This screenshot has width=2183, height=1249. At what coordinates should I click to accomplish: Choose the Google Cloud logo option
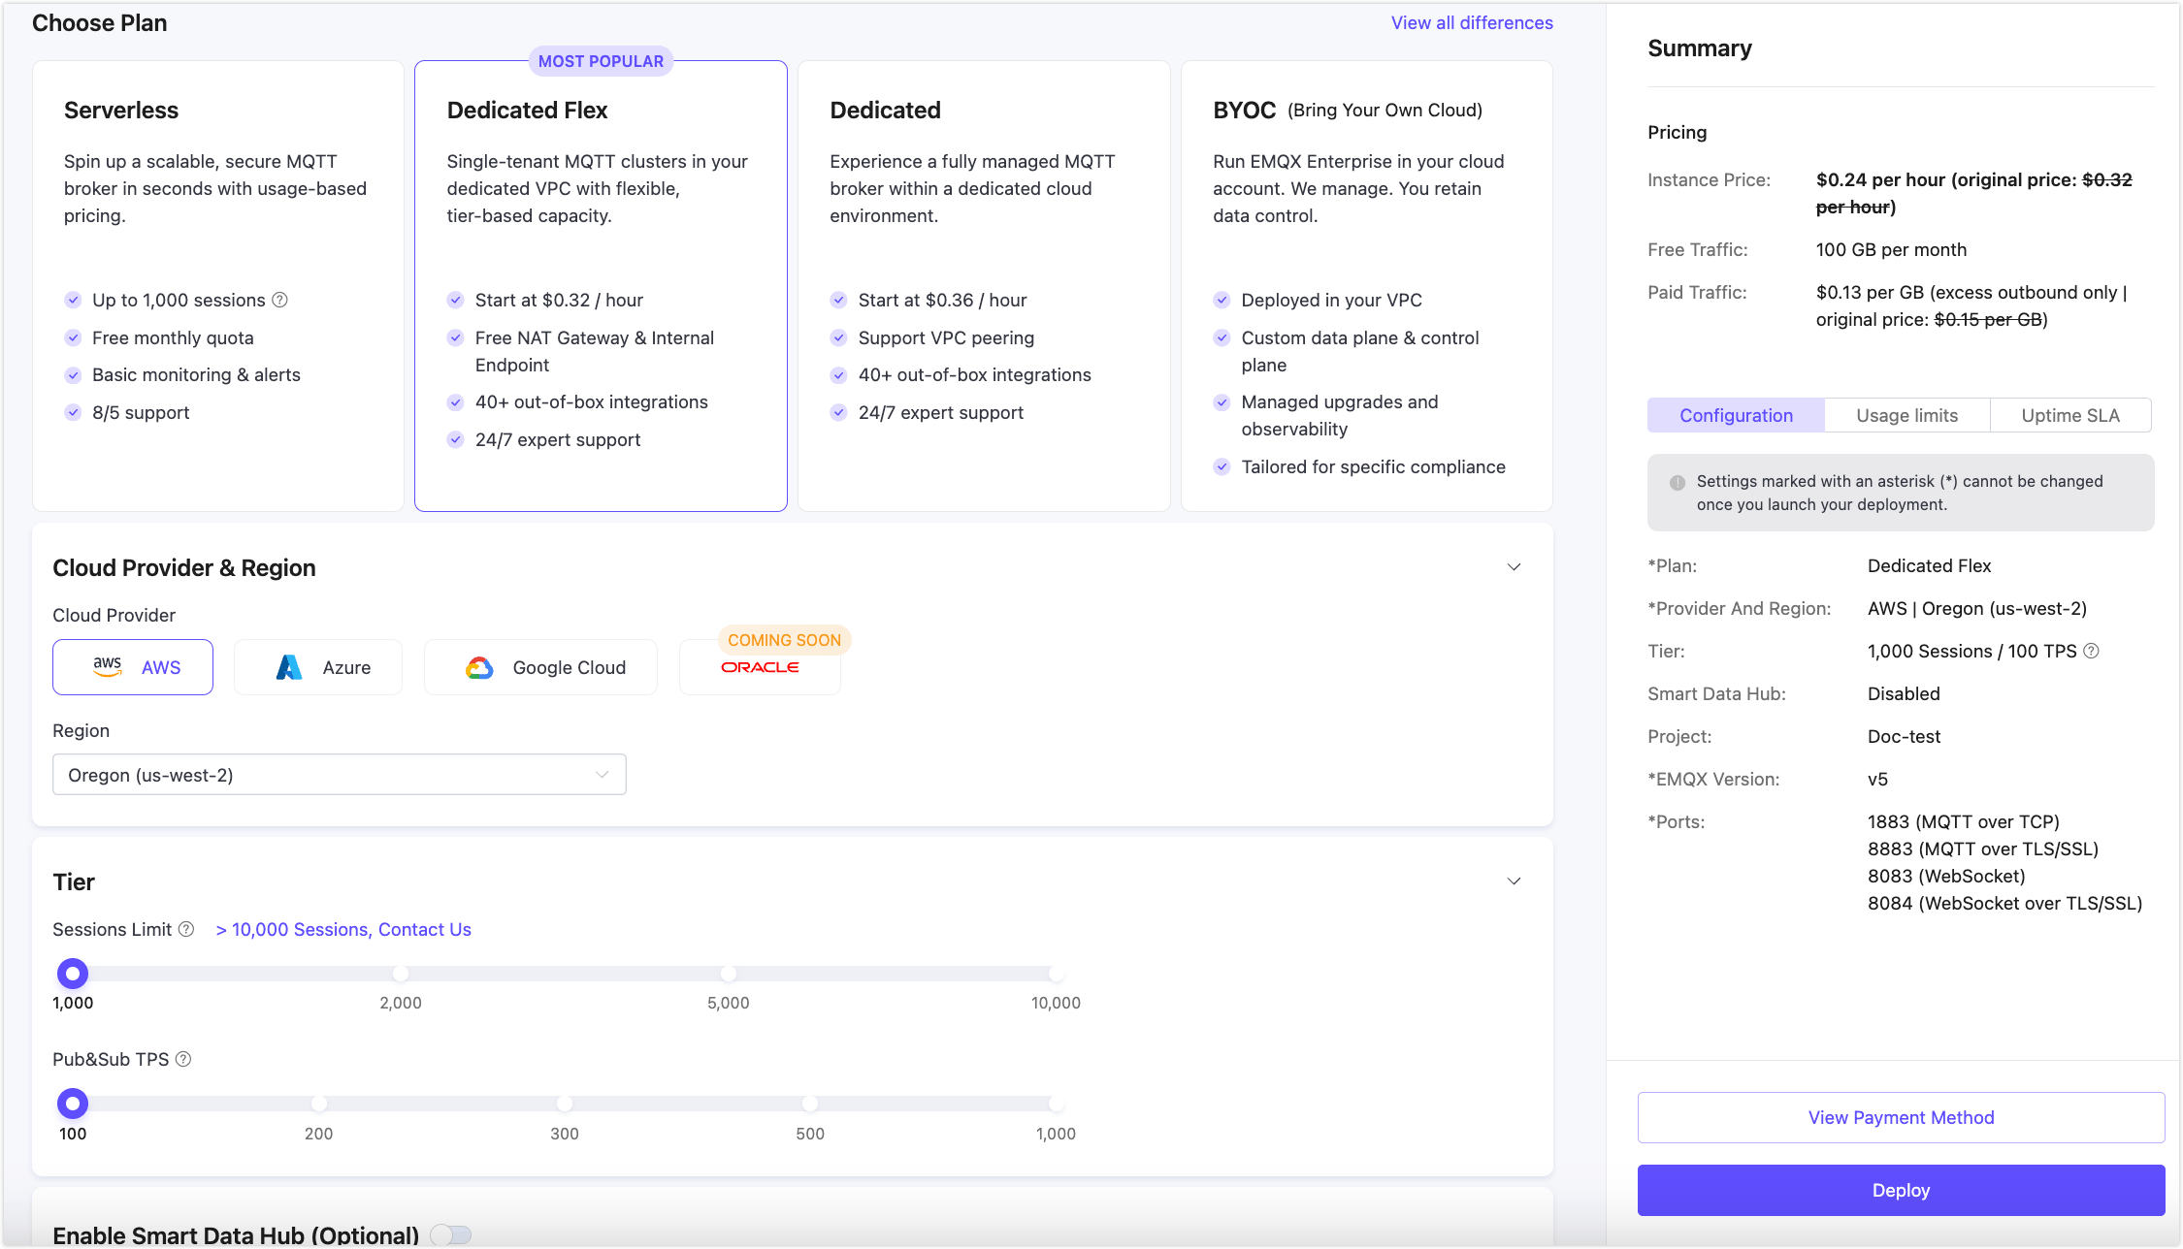(x=479, y=667)
